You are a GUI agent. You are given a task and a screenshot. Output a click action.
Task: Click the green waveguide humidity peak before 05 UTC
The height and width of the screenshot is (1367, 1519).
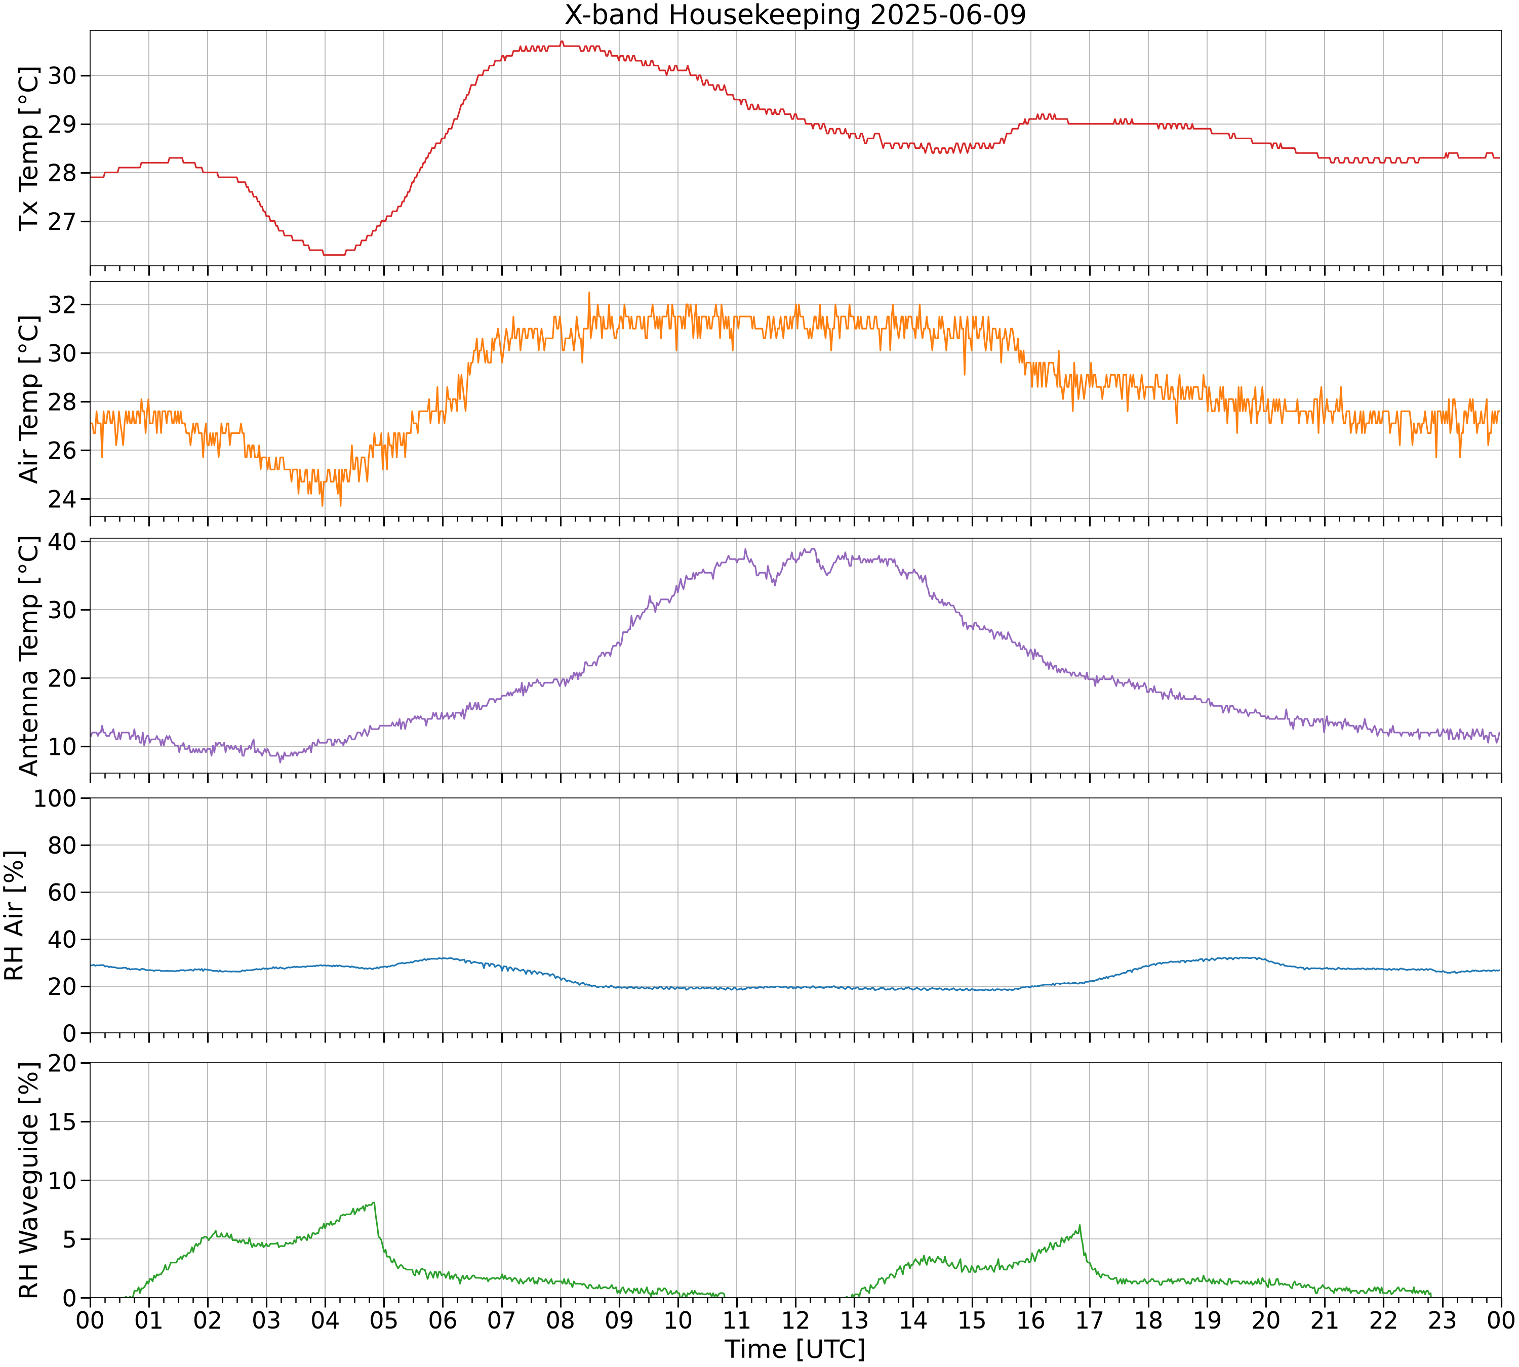[x=373, y=1202]
